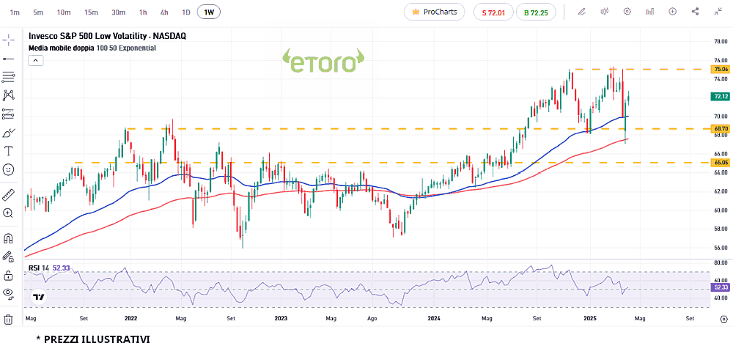The image size is (733, 346).
Task: Toggle drawings visibility eye icon
Action: point(9,293)
